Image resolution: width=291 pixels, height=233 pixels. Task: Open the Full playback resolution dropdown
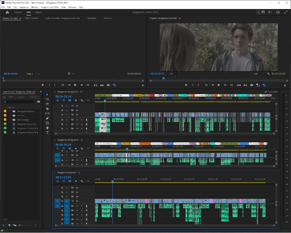pyautogui.click(x=259, y=74)
